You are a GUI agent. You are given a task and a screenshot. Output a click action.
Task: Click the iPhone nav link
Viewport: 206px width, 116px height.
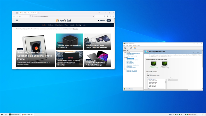[x=66, y=25]
